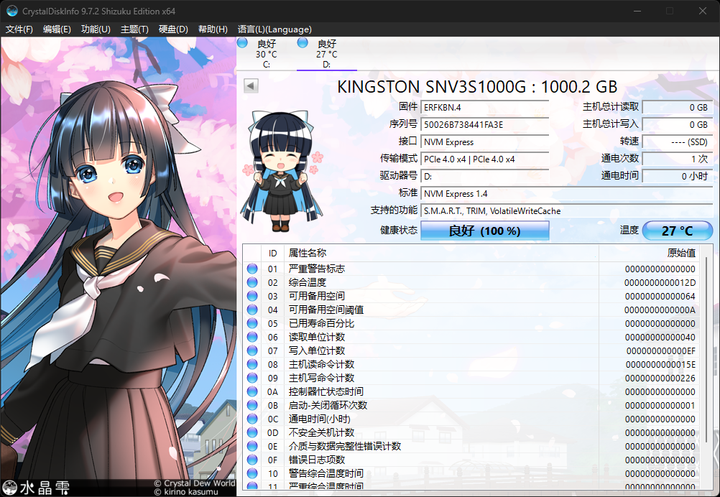Click status icon for 10 警告综合温度时间
The width and height of the screenshot is (720, 497).
pyautogui.click(x=252, y=473)
